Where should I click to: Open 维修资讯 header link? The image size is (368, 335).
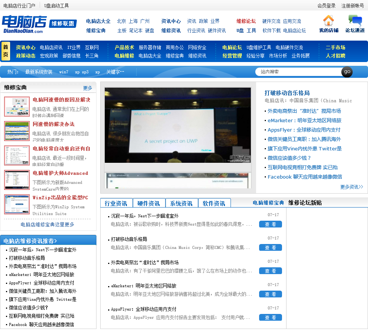coord(171,30)
